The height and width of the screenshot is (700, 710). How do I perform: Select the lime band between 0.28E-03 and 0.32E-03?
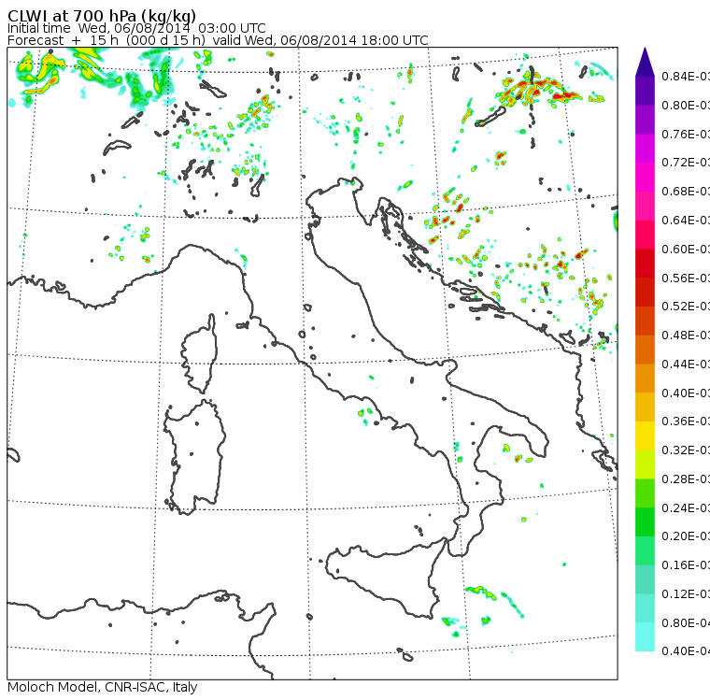click(645, 464)
